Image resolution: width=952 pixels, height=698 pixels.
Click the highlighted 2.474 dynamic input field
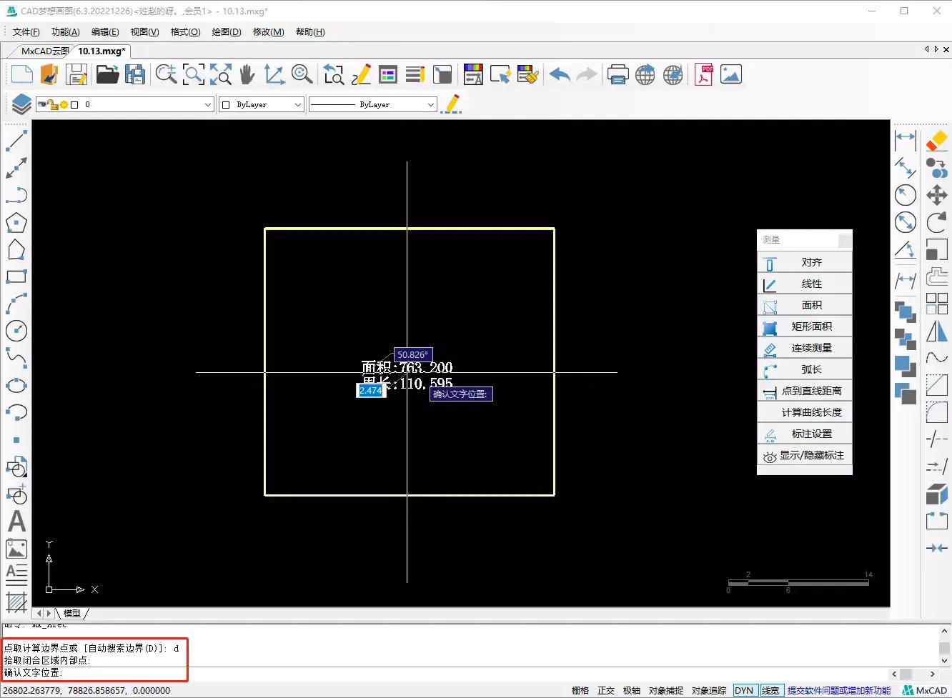[371, 391]
